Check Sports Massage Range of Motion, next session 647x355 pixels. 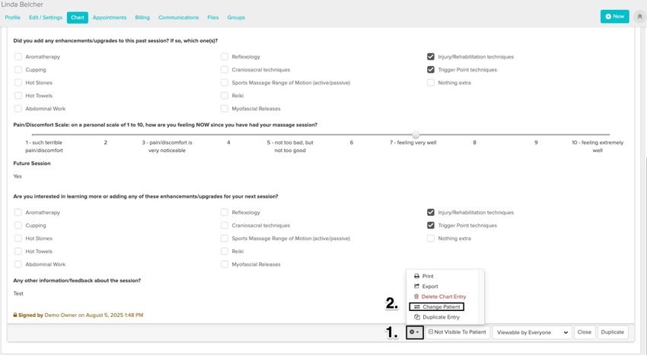click(225, 239)
